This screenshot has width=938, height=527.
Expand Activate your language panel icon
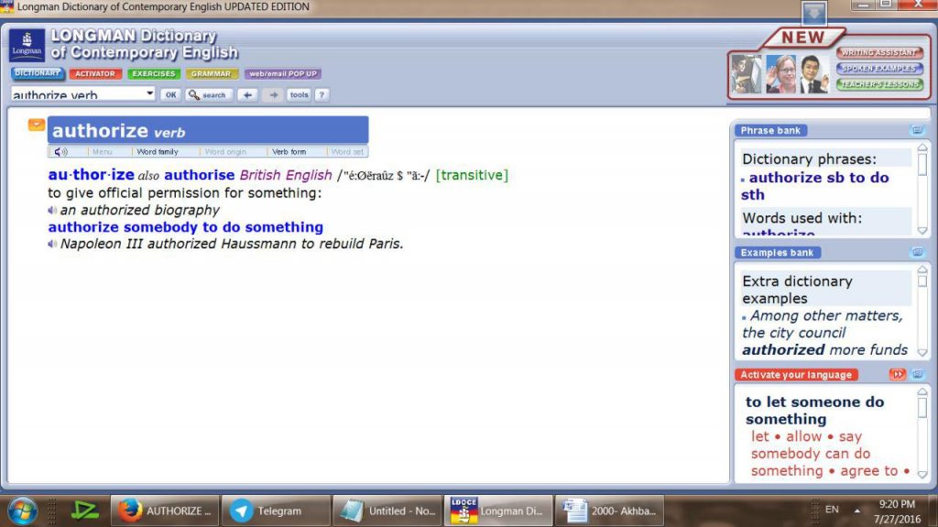click(x=917, y=374)
